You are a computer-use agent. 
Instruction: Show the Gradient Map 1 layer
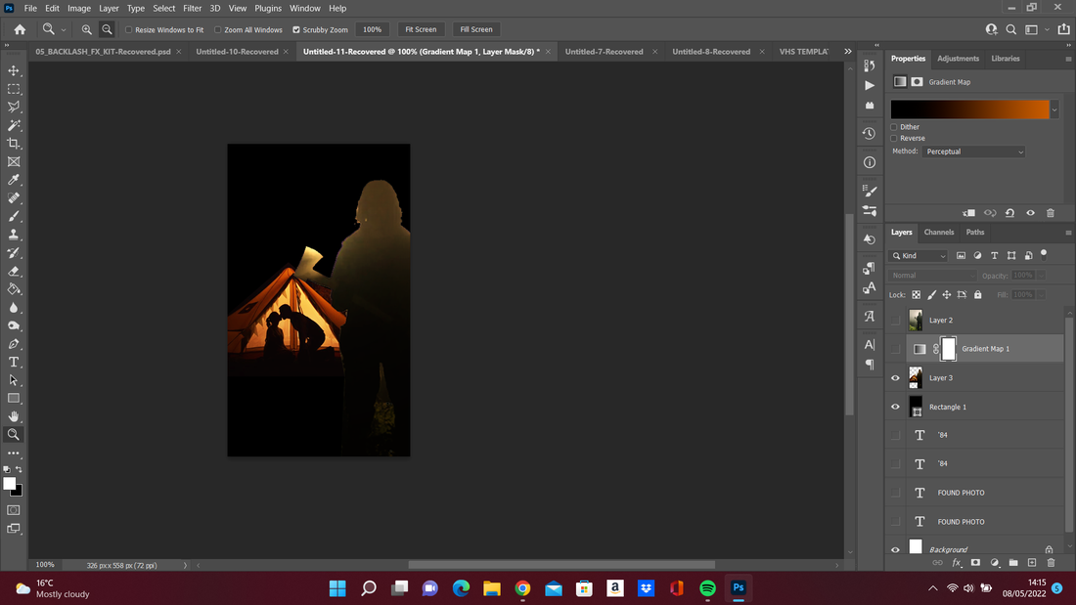pos(895,349)
